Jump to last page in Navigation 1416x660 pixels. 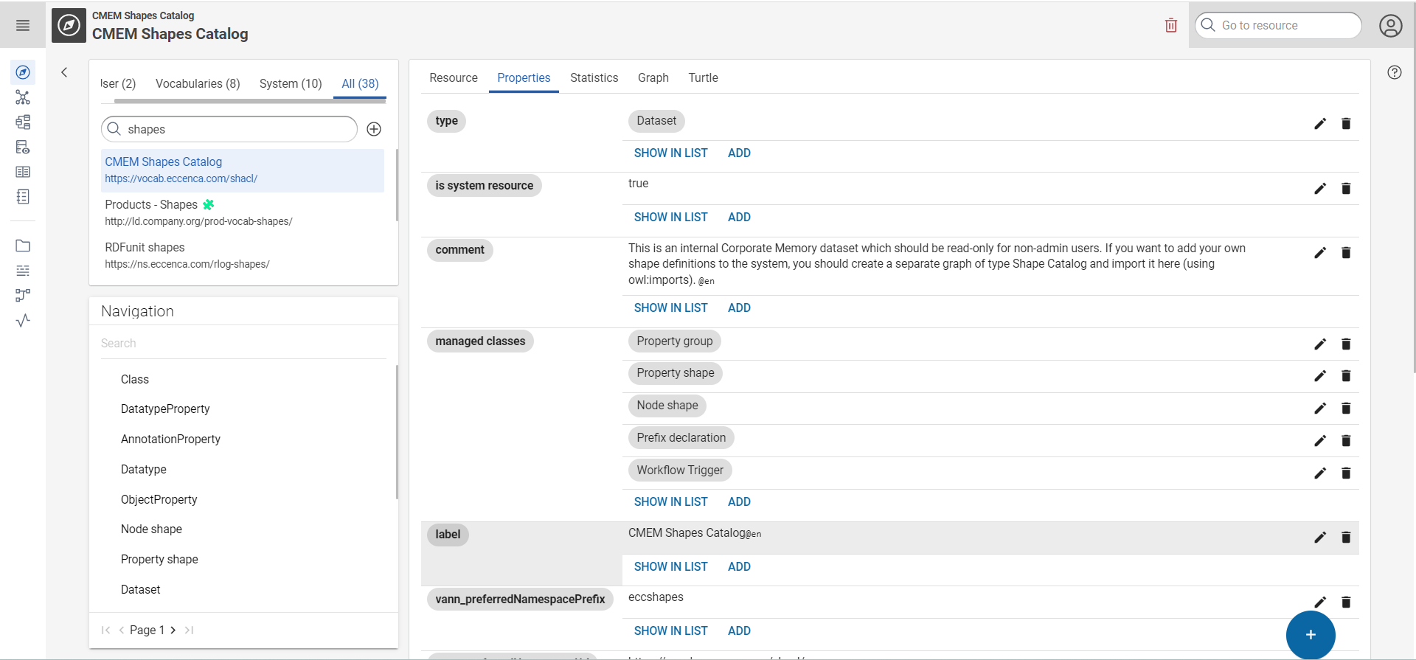click(x=190, y=630)
